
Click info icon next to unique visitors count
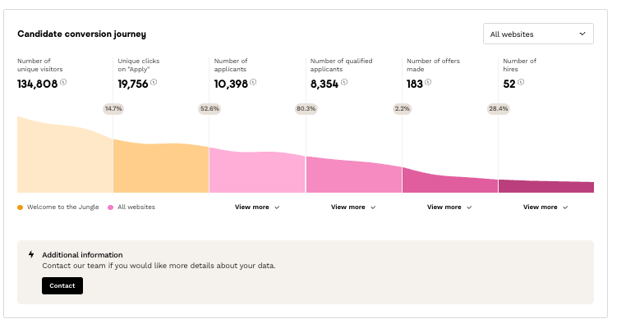tap(63, 82)
